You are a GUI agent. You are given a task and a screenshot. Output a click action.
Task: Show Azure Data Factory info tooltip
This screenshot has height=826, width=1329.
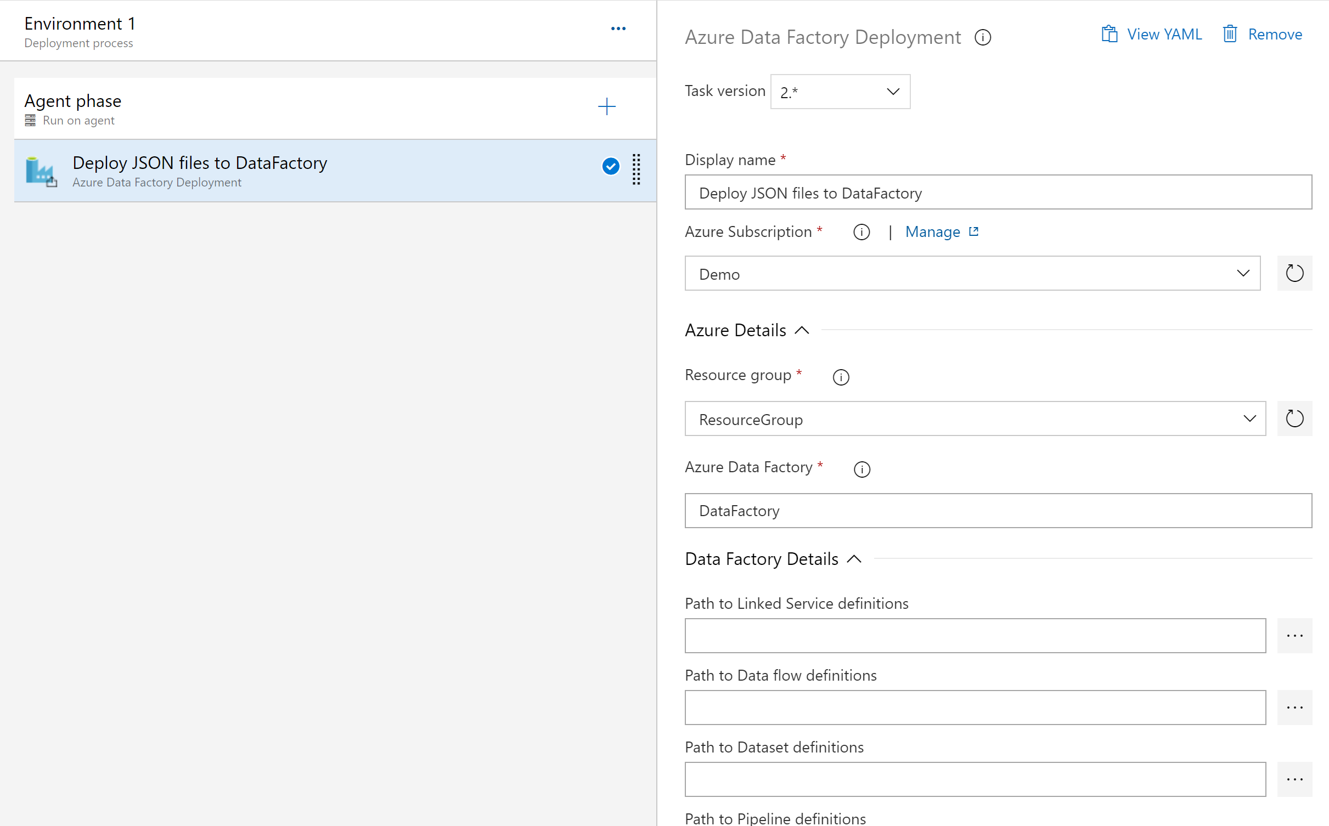pyautogui.click(x=861, y=469)
